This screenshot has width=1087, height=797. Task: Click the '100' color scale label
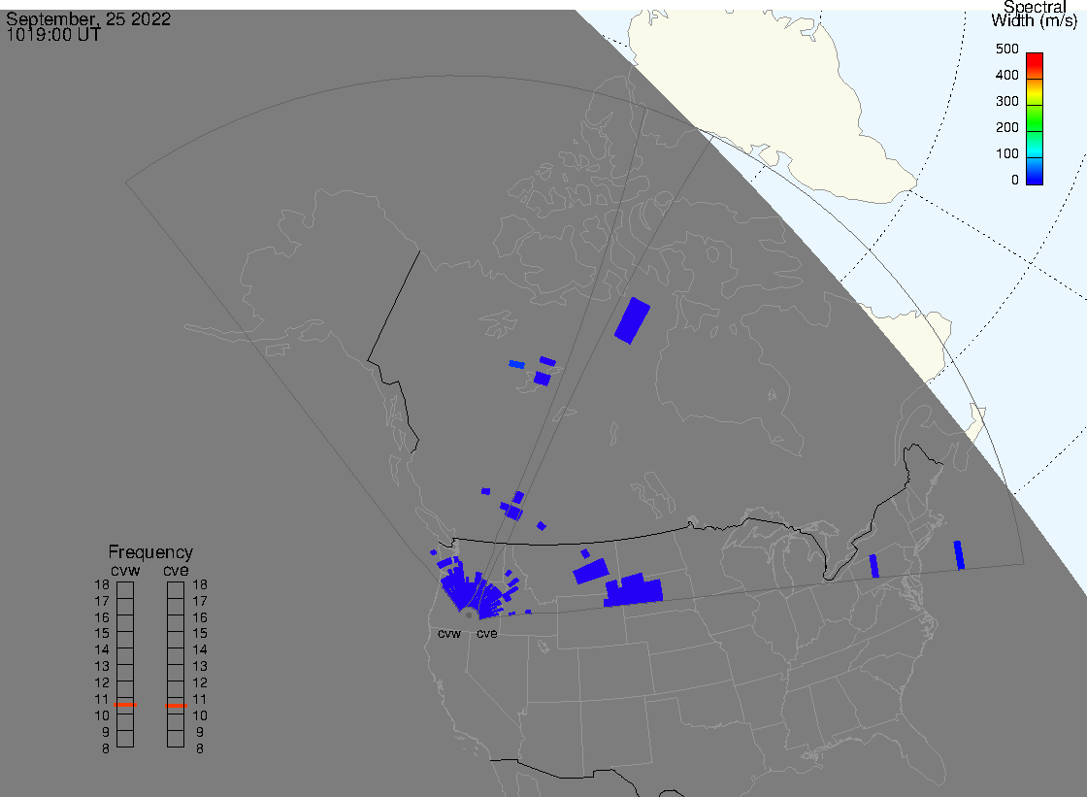[1006, 154]
